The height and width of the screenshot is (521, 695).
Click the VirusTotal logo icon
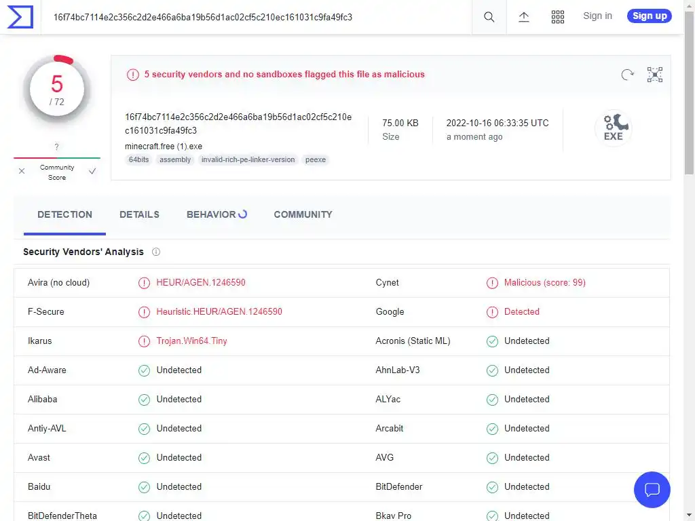click(x=20, y=17)
